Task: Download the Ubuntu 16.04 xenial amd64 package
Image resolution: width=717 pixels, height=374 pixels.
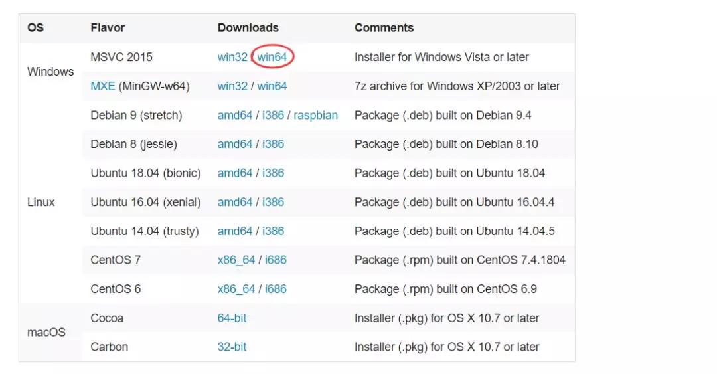Action: point(235,202)
